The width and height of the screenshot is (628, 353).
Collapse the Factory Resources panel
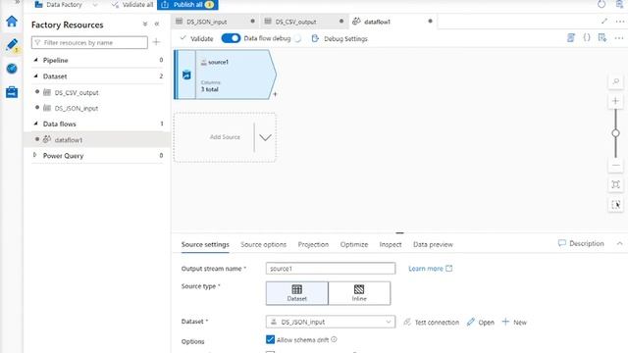157,25
